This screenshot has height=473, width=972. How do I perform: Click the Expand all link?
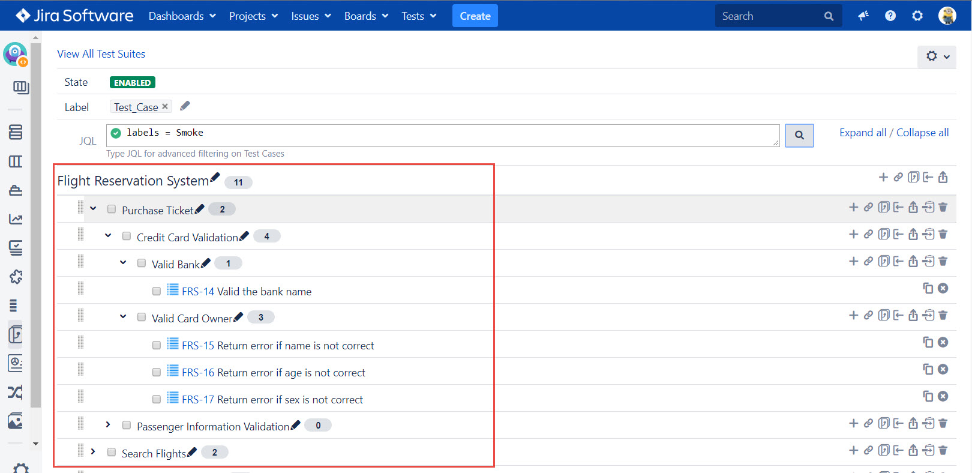863,133
